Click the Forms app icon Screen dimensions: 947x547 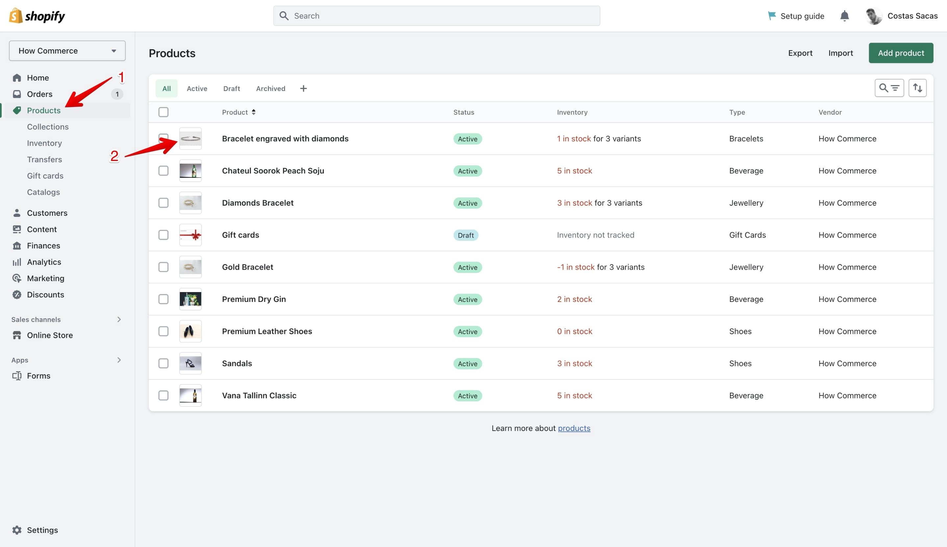coord(17,376)
